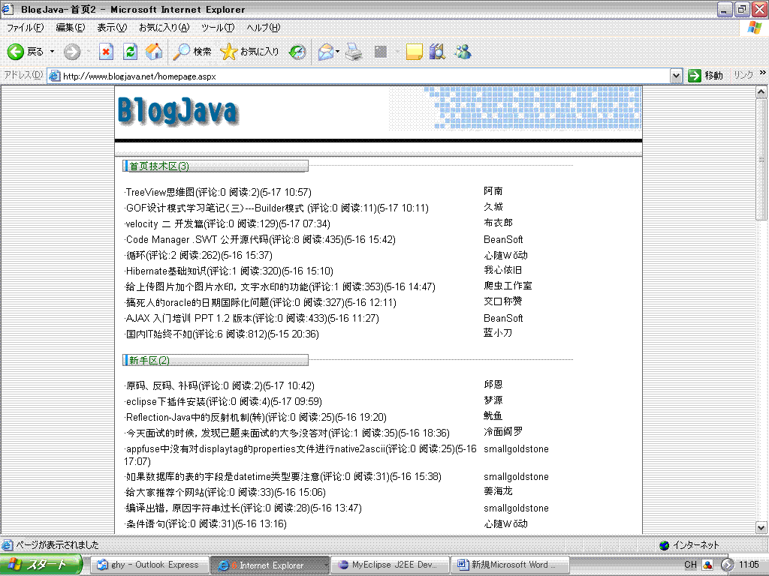Open the 给大家推荐个网站 post
This screenshot has width=769, height=576.
[225, 492]
